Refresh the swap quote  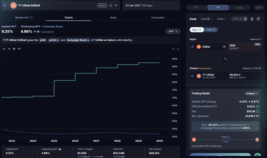[x=258, y=19]
